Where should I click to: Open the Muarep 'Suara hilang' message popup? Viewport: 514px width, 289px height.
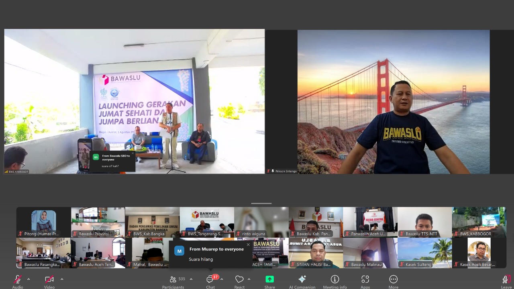pos(210,254)
